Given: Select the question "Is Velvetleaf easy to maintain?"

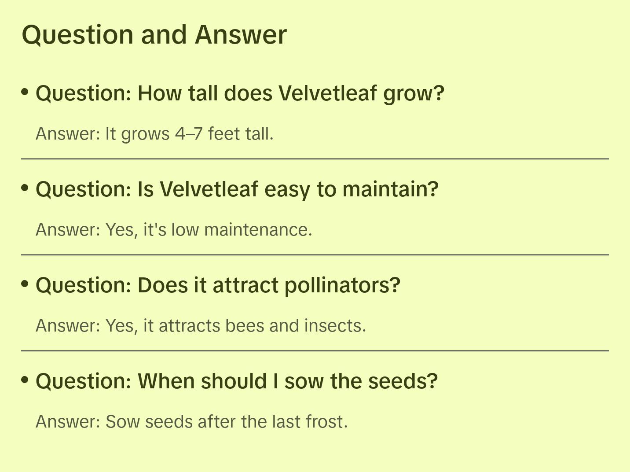Looking at the screenshot, I should click(x=237, y=189).
